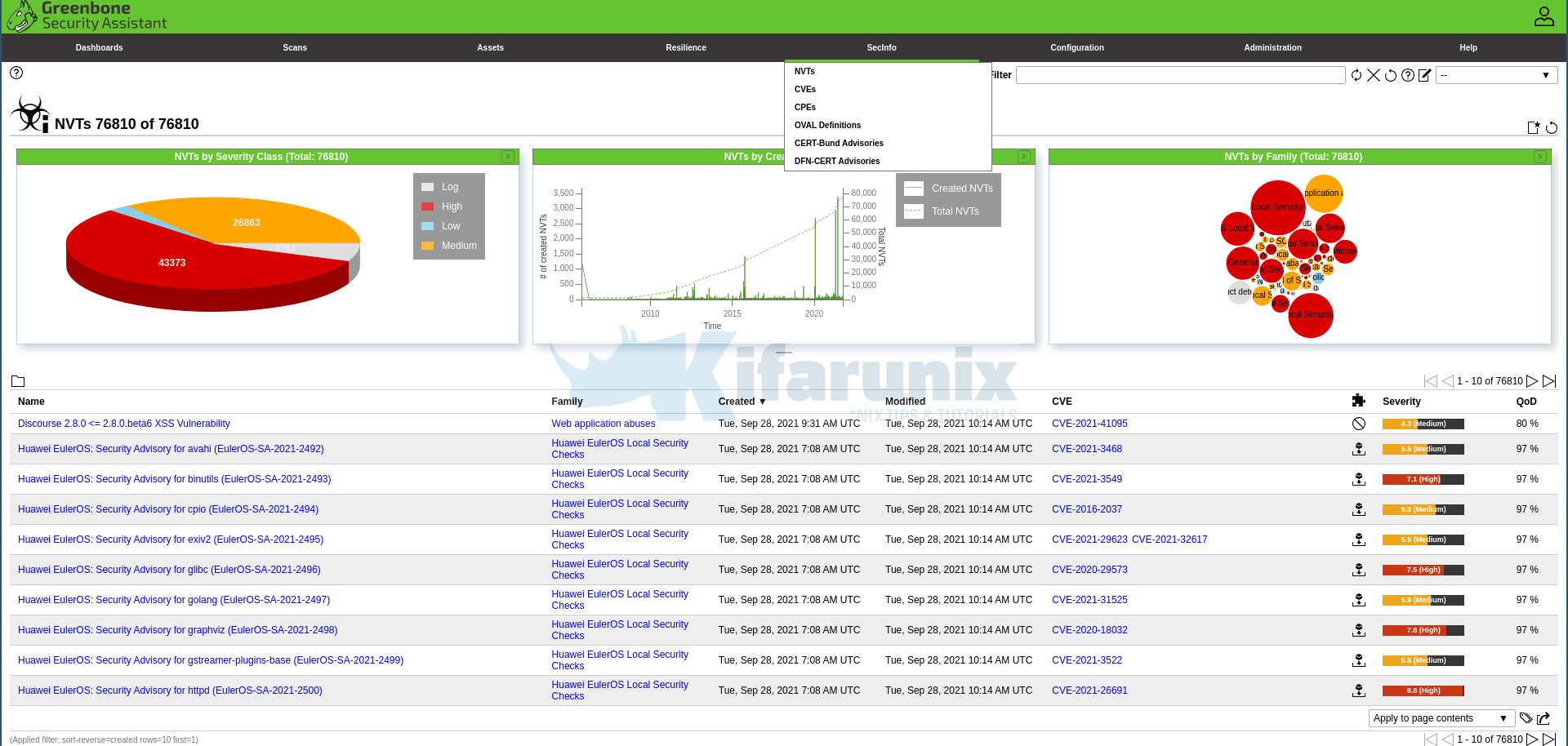1568x746 pixels.
Task: Open the Scans menu
Action: click(295, 47)
